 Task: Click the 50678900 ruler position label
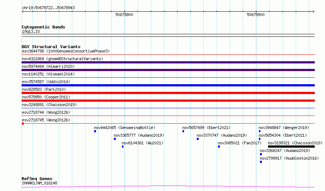click(256, 15)
